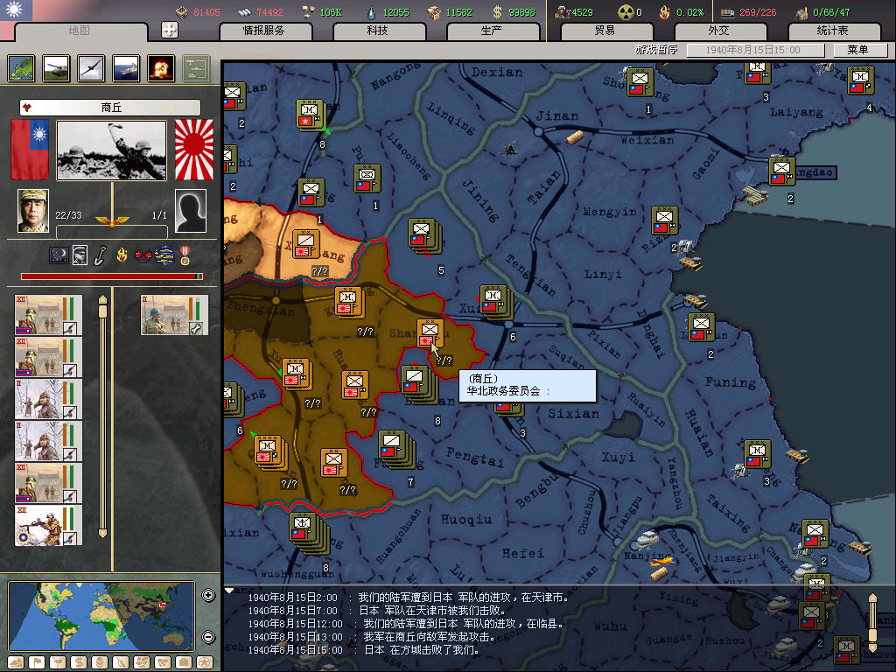Select the Japanese defending division card
The image size is (896, 672).
pyautogui.click(x=174, y=315)
